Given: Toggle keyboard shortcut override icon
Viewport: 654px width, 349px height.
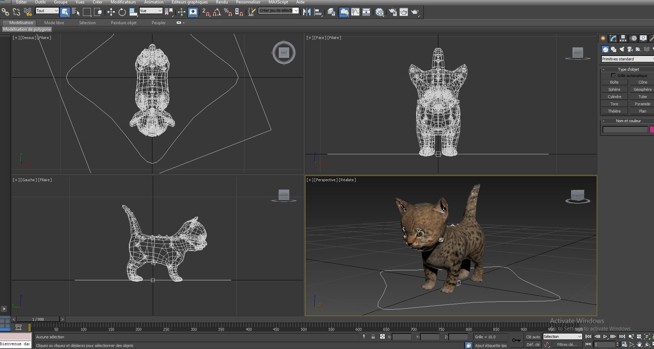Looking at the screenshot, I should [193, 12].
